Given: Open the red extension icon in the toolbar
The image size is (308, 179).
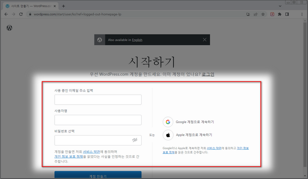Looking at the screenshot, I should click(x=272, y=14).
